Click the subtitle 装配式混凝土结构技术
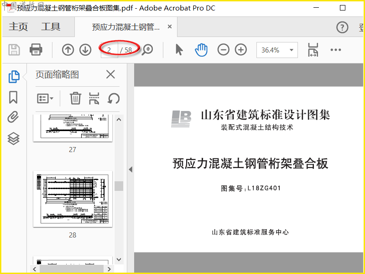Screen dimensions: 365x274 click(257, 127)
